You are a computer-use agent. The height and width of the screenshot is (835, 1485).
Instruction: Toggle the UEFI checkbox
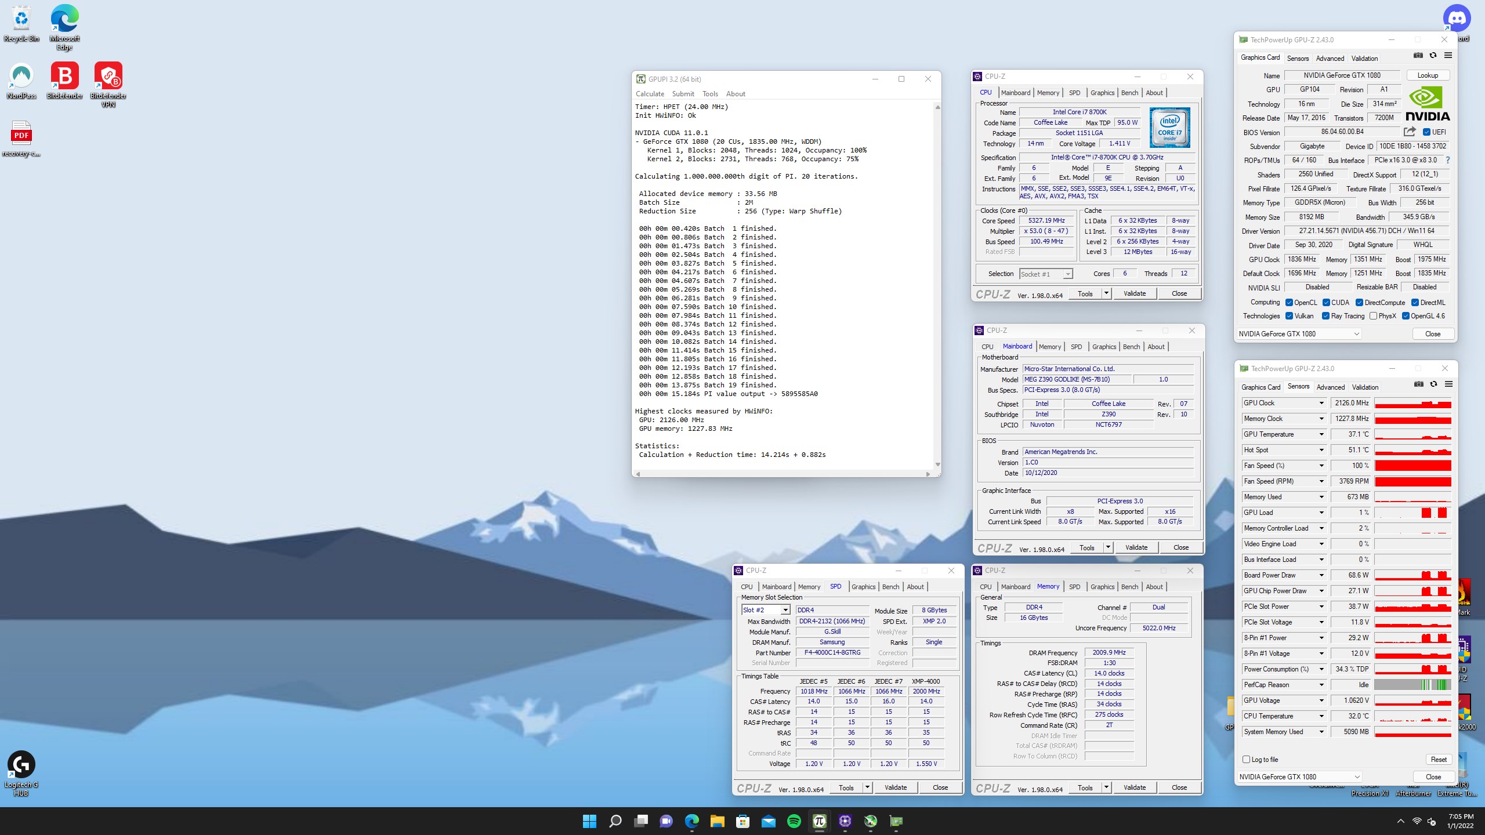click(x=1426, y=132)
